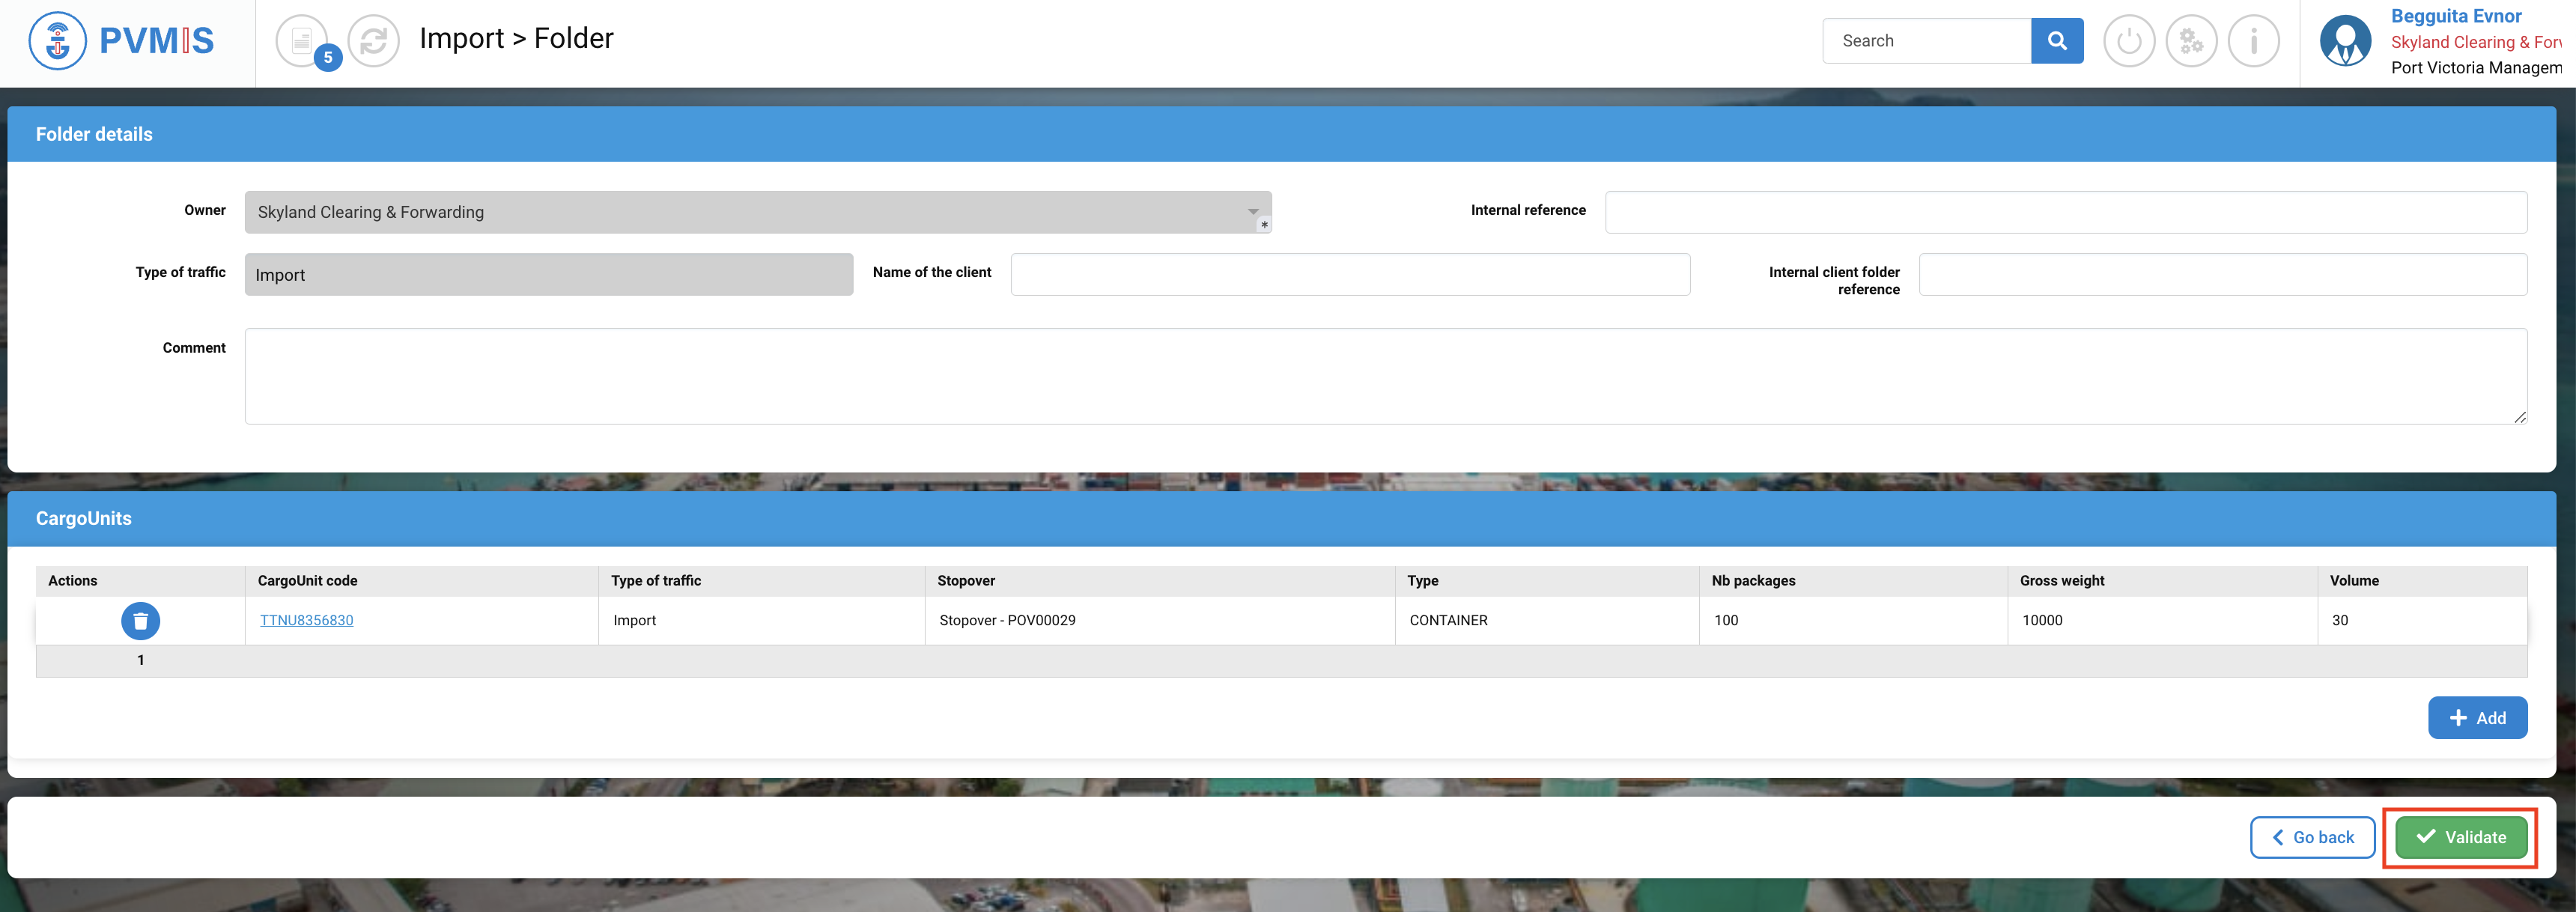Image resolution: width=2576 pixels, height=912 pixels.
Task: Click the Type of traffic Import field
Action: click(x=548, y=275)
